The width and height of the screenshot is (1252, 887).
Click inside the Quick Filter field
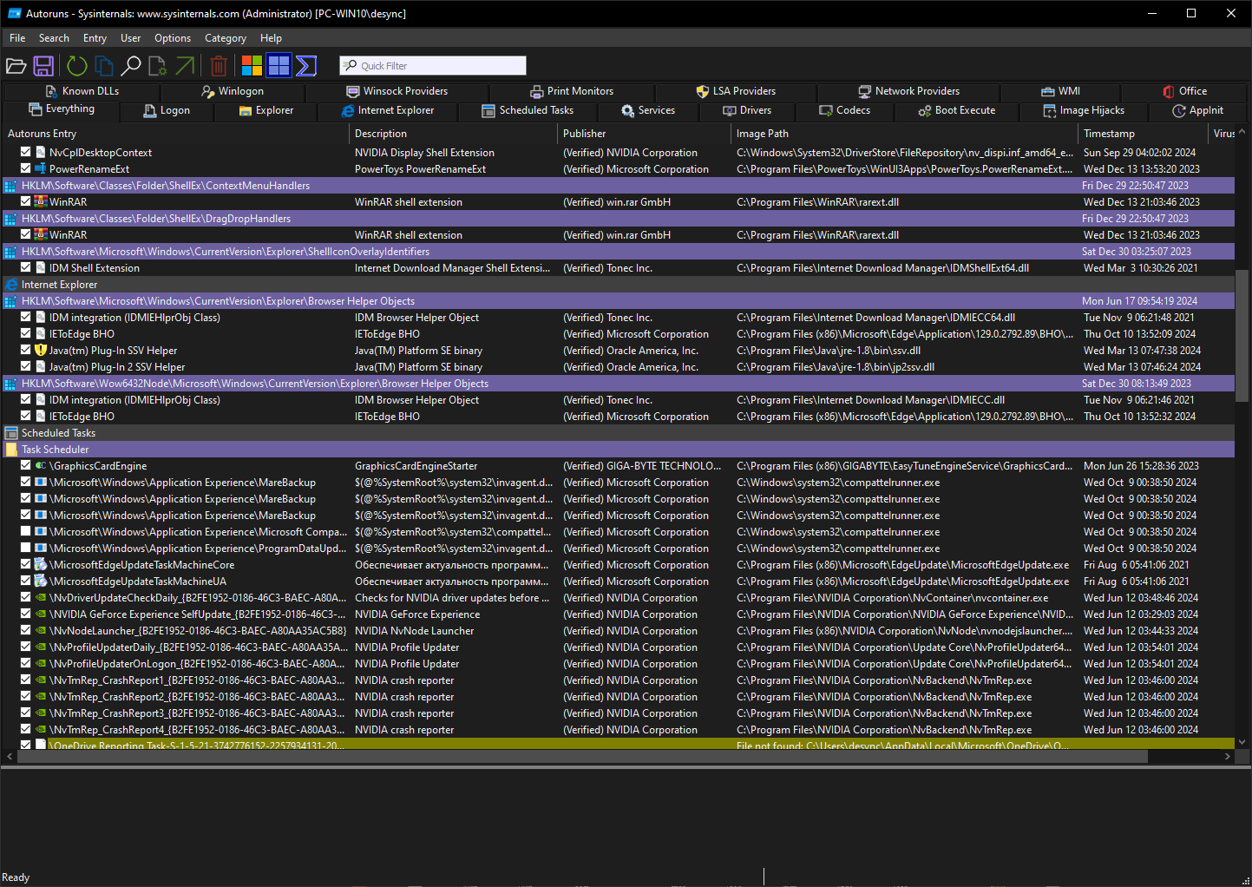441,66
